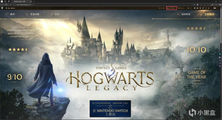Open the 媒体 menu
The height and width of the screenshot is (120, 222).
tap(11, 14)
